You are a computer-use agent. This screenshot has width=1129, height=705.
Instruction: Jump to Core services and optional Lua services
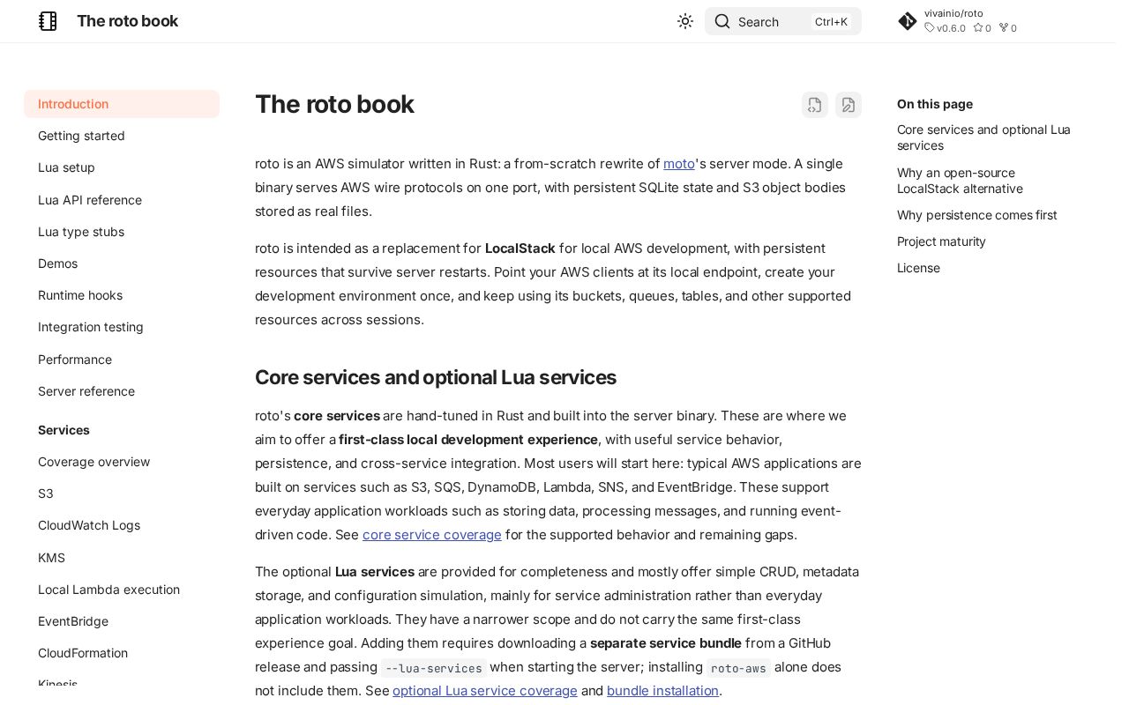point(983,137)
